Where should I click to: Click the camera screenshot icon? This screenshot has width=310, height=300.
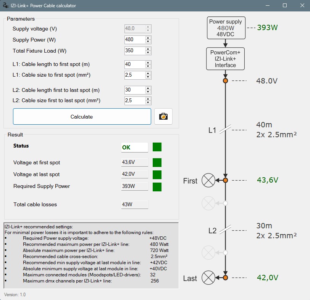[163, 117]
